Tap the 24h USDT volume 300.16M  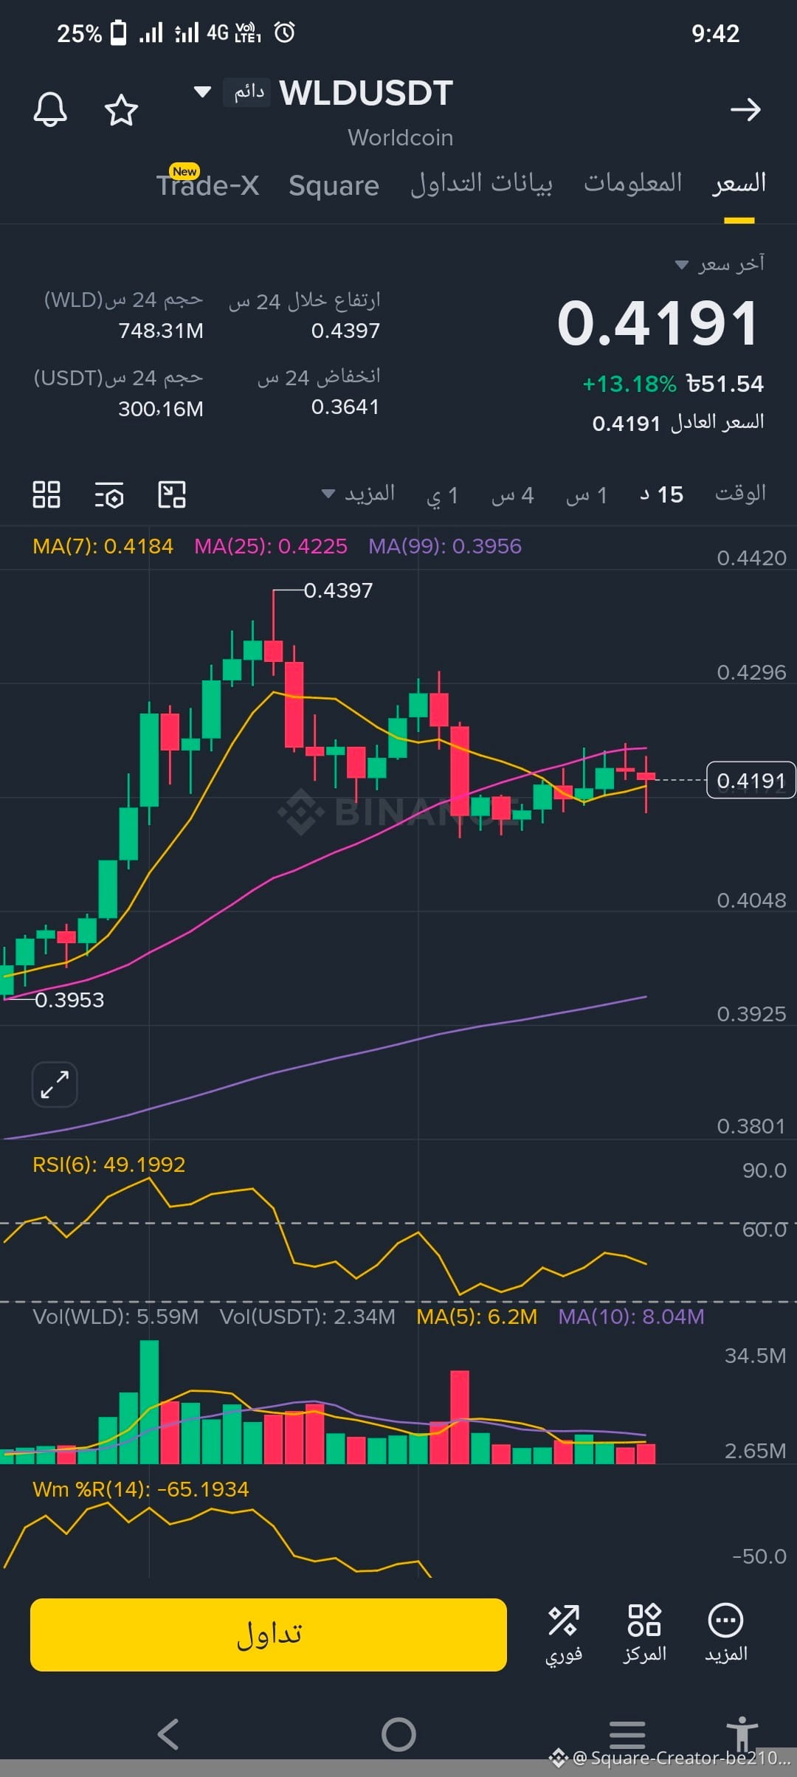coord(161,409)
